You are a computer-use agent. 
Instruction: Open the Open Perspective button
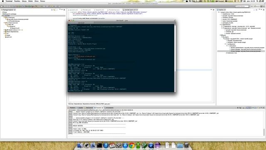point(252,6)
